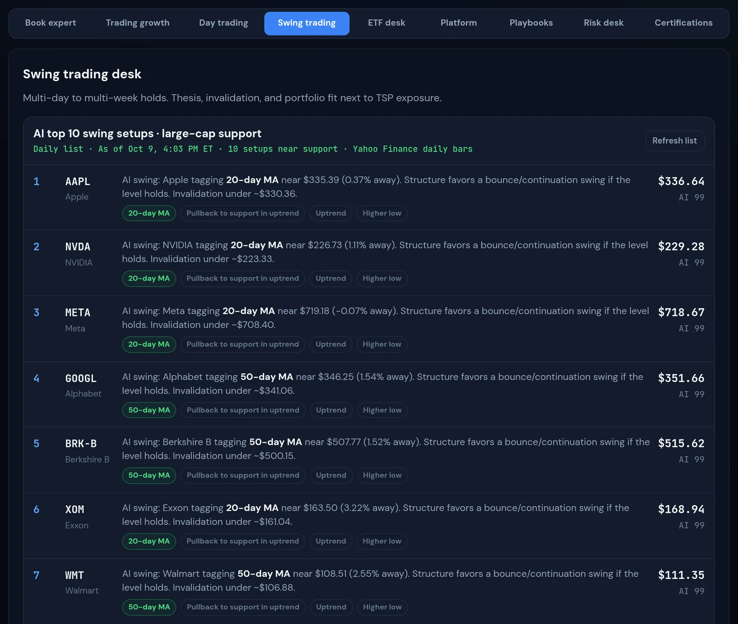The height and width of the screenshot is (624, 738).
Task: Switch to the Trading growth tab
Action: tap(137, 23)
